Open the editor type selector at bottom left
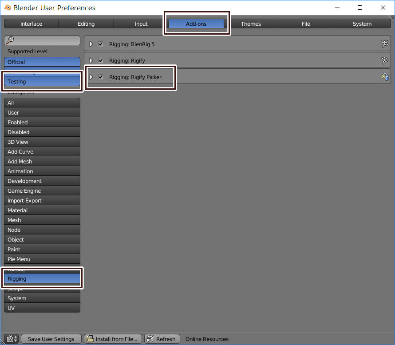395x345 pixels. (12, 339)
